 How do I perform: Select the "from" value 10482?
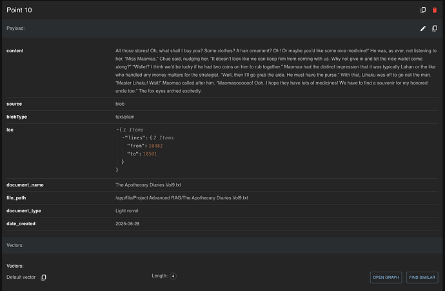[155, 146]
